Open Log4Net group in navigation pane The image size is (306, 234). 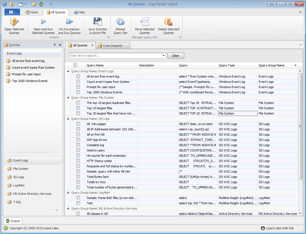(33, 186)
